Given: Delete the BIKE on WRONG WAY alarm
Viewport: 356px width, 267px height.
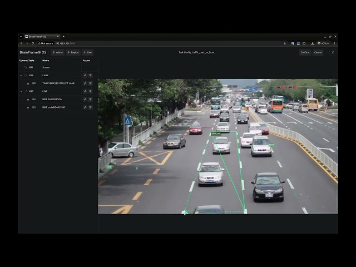Looking at the screenshot, I should point(90,107).
